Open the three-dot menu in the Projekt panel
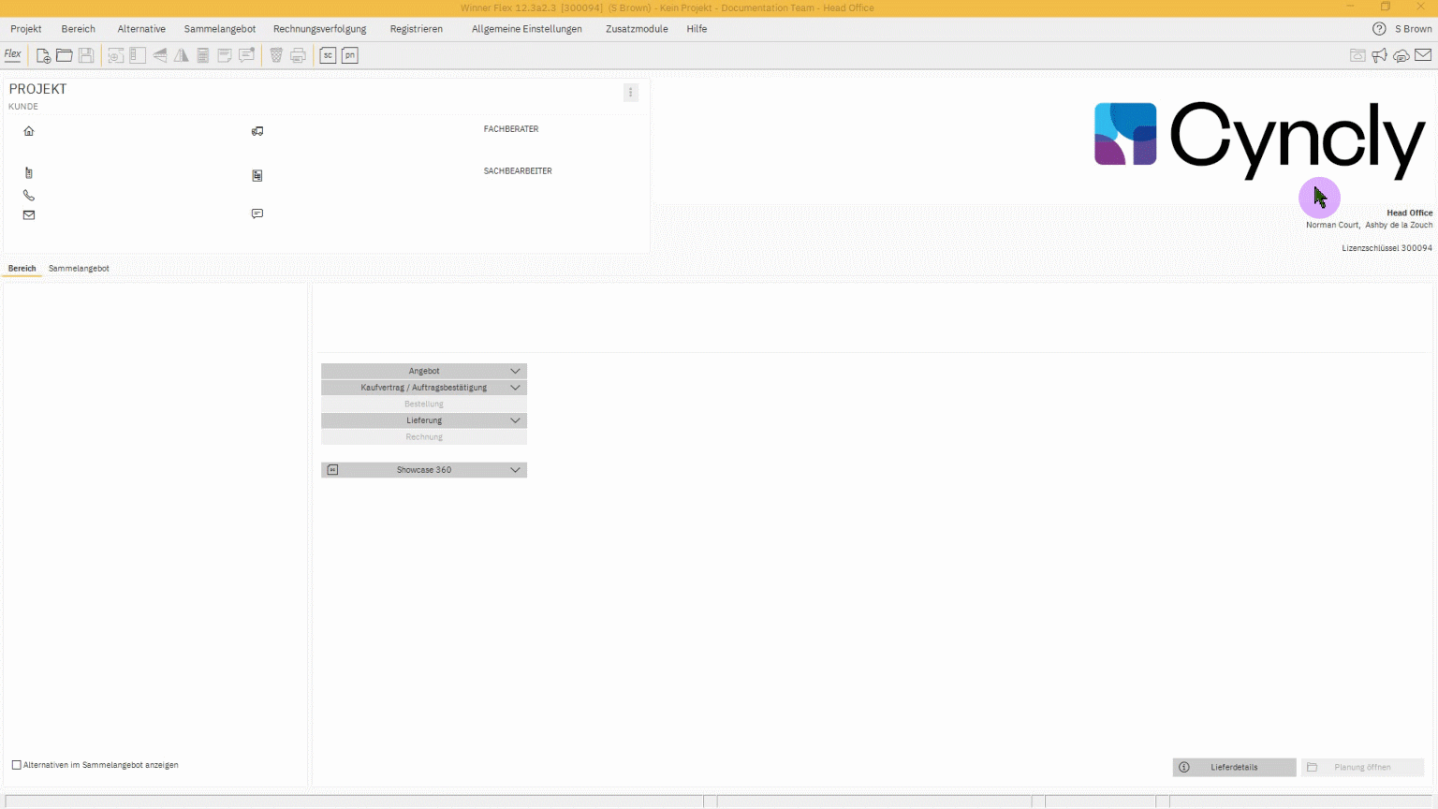 click(630, 93)
